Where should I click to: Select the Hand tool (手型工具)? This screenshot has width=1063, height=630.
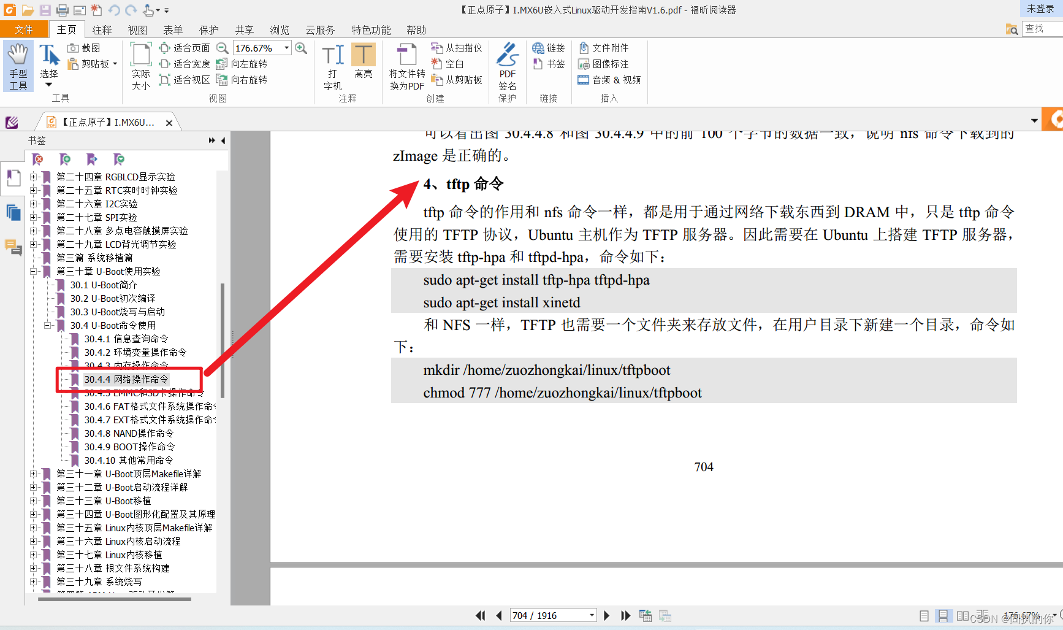click(18, 66)
